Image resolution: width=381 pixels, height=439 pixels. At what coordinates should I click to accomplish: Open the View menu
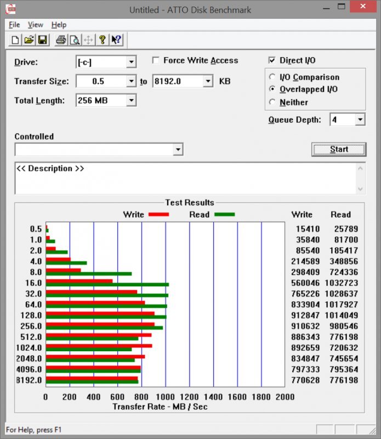(x=35, y=25)
